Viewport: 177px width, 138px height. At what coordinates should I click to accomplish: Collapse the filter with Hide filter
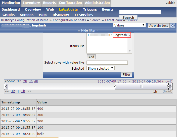[x=88, y=30]
